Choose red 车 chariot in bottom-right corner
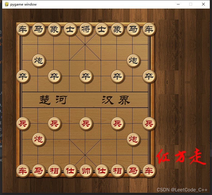212x195 pixels. pyautogui.click(x=149, y=171)
